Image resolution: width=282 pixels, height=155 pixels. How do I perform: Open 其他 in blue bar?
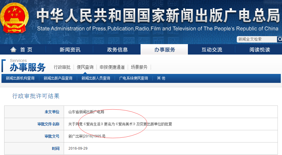pyautogui.click(x=161, y=78)
